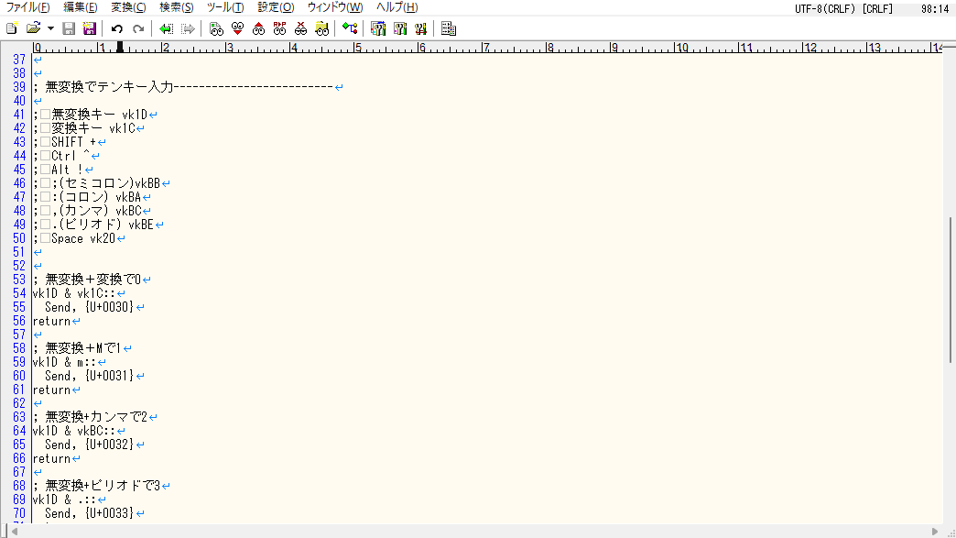Find next match icon
This screenshot has height=538, width=956.
coord(237,28)
